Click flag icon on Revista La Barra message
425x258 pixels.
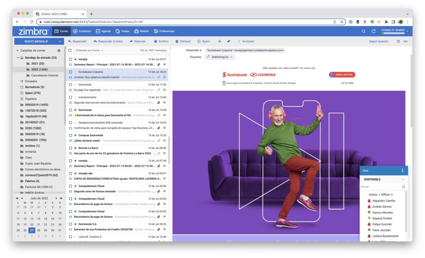click(164, 153)
